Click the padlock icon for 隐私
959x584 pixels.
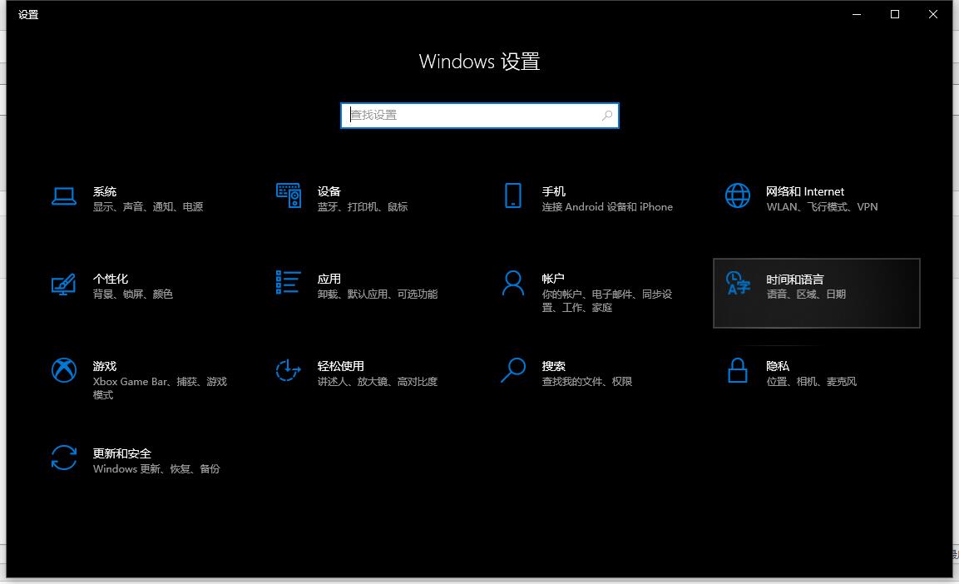[738, 370]
